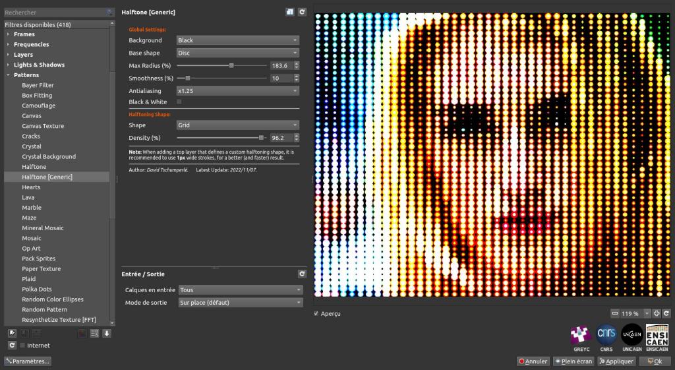Image resolution: width=675 pixels, height=370 pixels.
Task: Select the Bayer Filter filter
Action: [38, 85]
